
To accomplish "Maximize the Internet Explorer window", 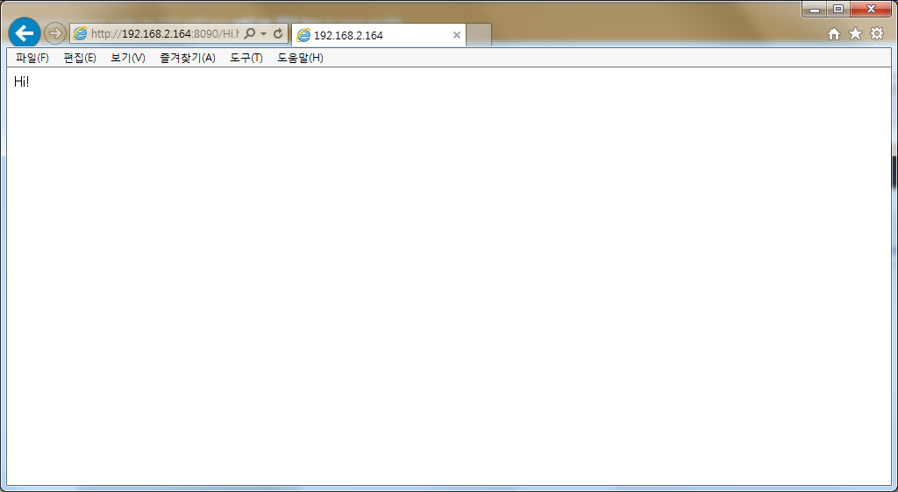I will (838, 9).
